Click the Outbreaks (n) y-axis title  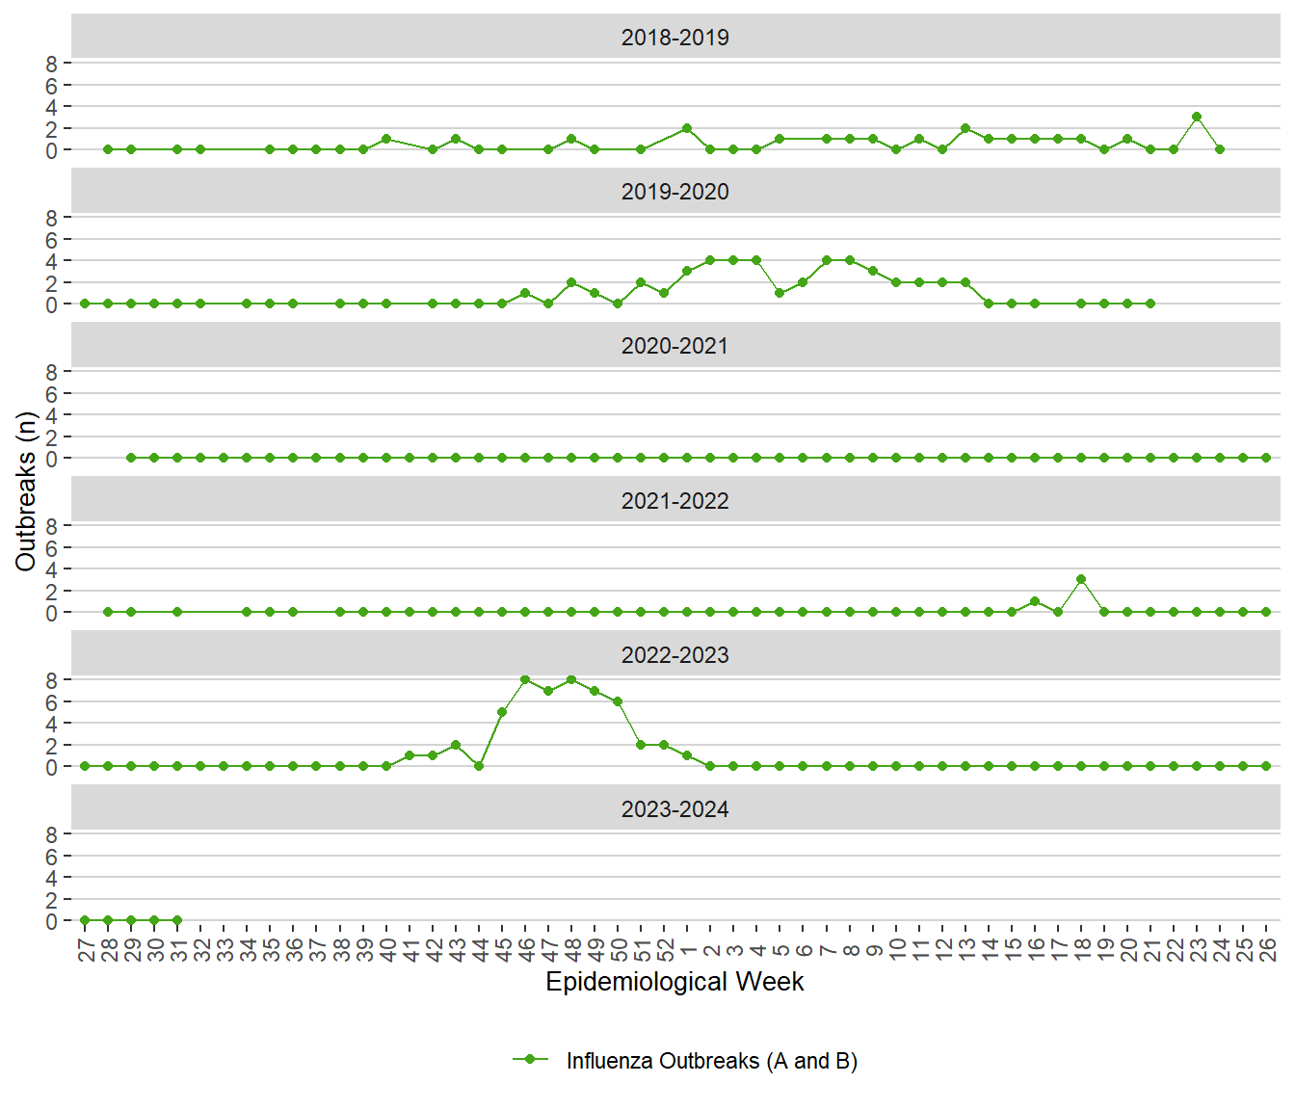tap(26, 491)
